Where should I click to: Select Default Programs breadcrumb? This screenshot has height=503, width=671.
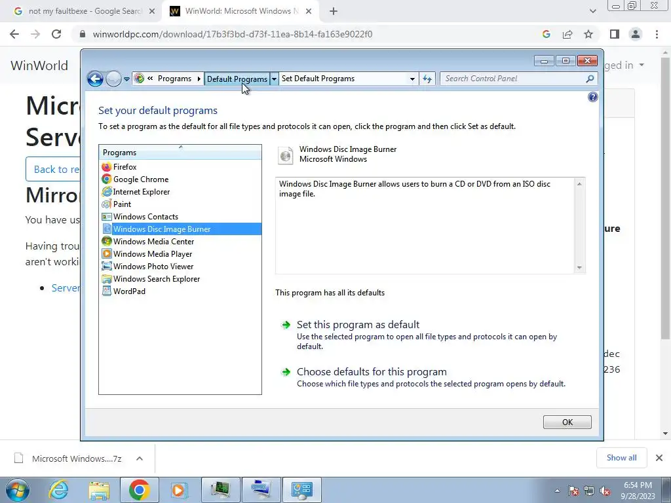pyautogui.click(x=237, y=79)
